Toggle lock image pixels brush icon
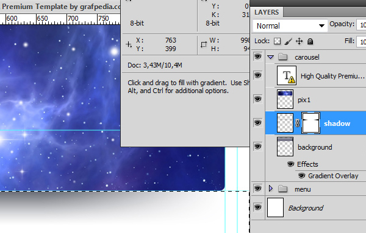The image size is (366, 233). (289, 41)
